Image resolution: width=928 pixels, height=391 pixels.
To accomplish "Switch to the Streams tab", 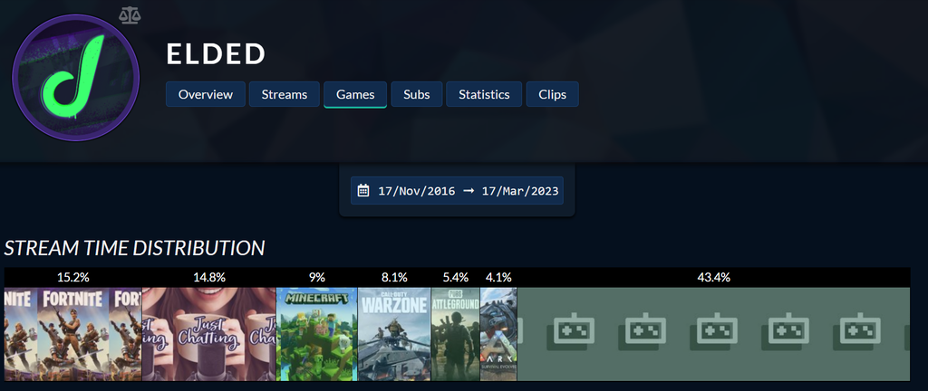I will [x=284, y=94].
